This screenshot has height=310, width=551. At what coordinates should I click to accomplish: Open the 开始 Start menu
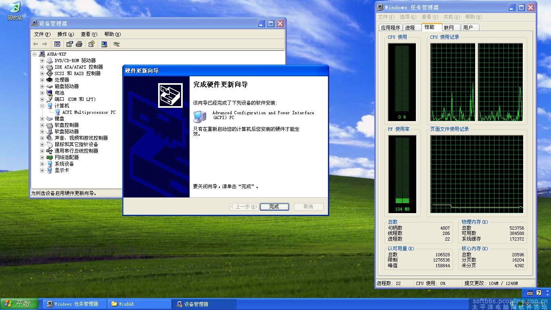click(19, 304)
